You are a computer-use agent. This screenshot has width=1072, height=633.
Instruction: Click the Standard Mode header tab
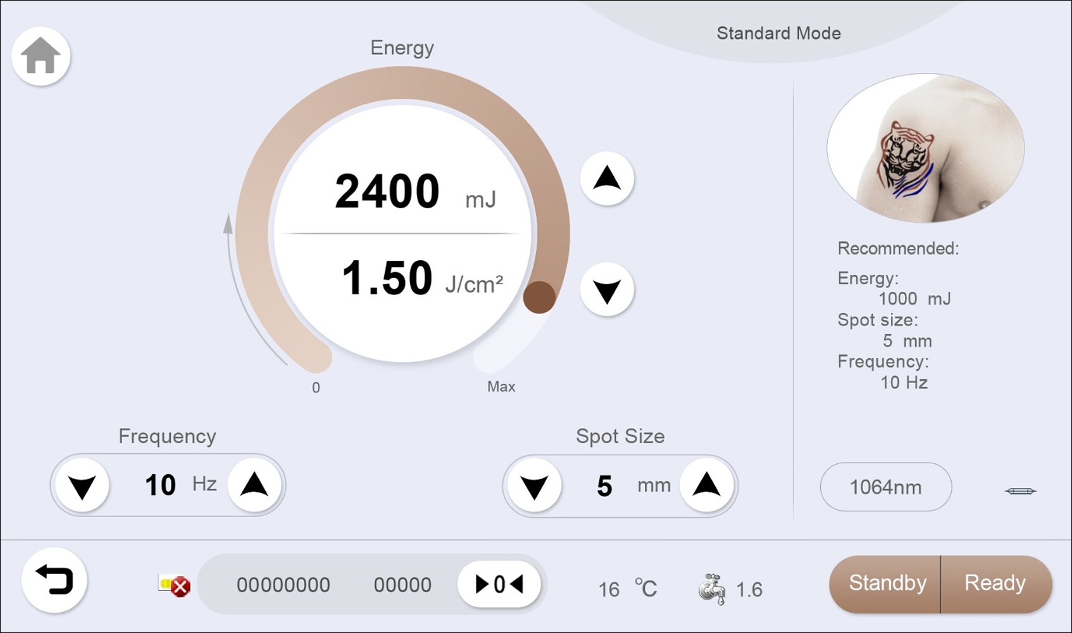[778, 33]
